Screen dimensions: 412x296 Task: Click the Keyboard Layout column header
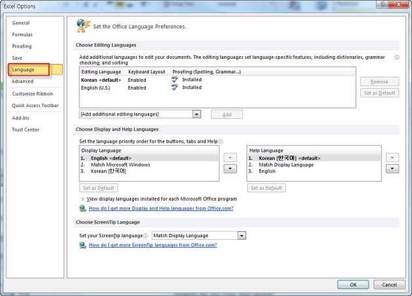(148, 72)
